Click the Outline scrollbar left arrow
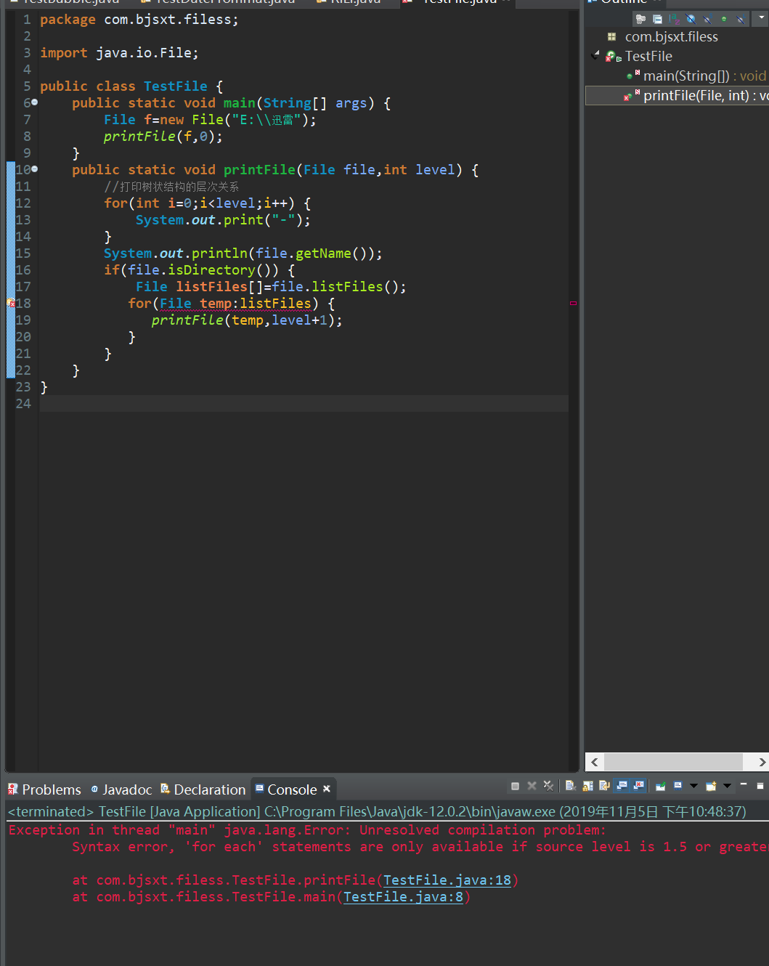This screenshot has width=769, height=966. (595, 762)
